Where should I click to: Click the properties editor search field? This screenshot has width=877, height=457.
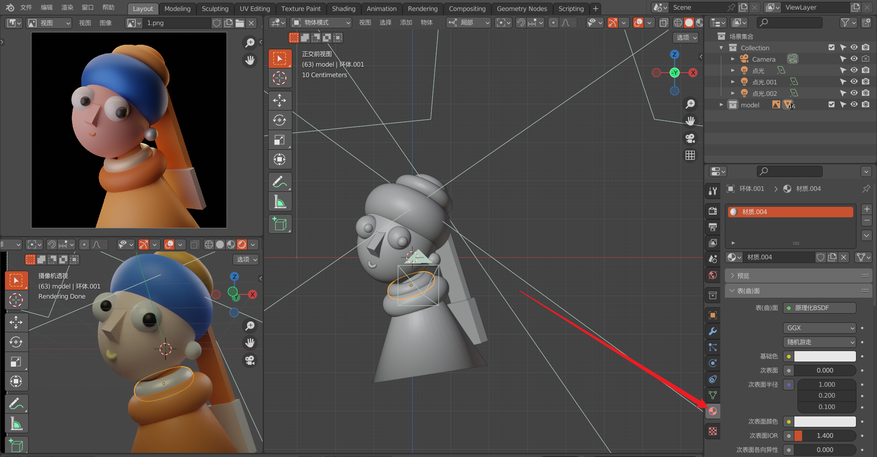click(790, 171)
